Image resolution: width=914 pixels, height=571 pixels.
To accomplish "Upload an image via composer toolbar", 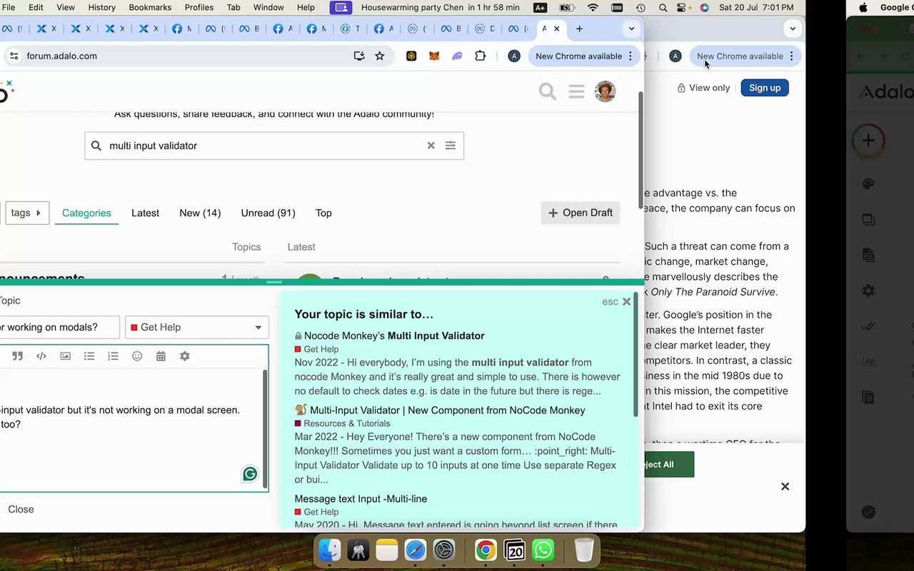I will click(66, 356).
